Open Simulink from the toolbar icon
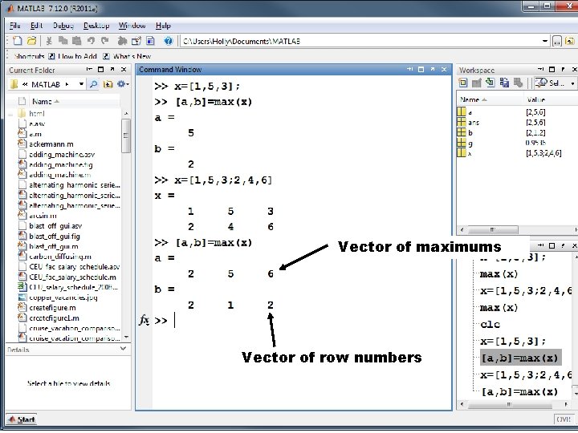 [122, 41]
